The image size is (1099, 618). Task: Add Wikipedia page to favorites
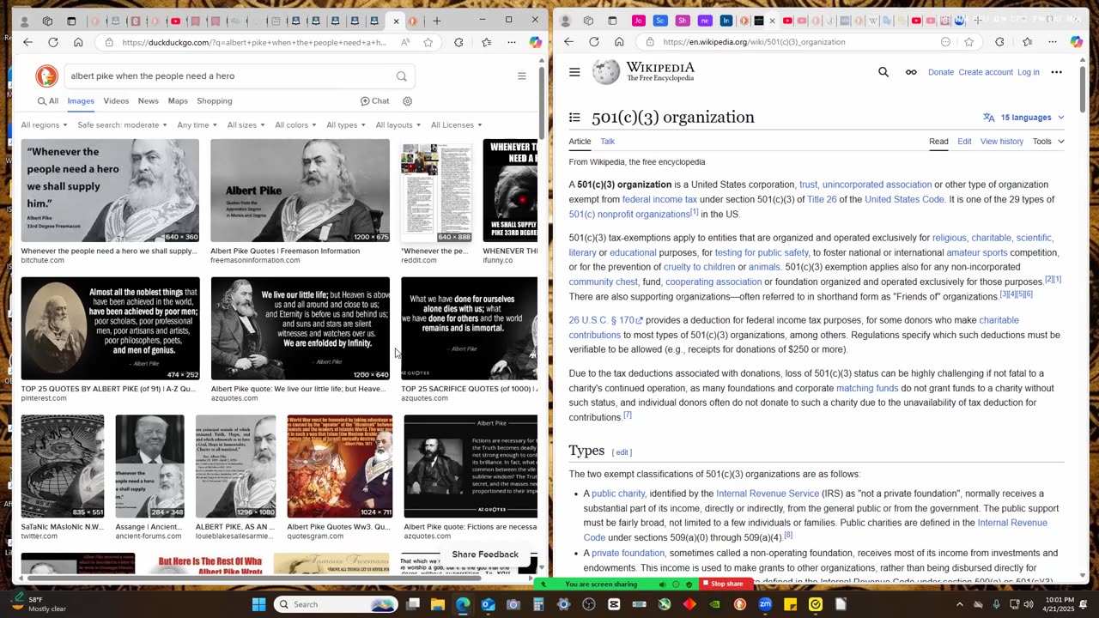click(x=969, y=42)
